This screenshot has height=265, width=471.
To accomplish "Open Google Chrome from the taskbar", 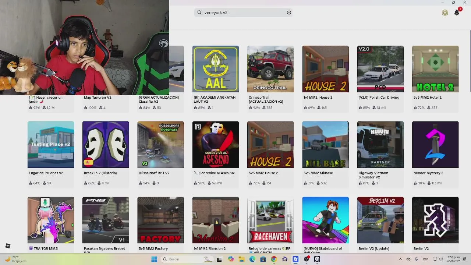I will 274,259.
